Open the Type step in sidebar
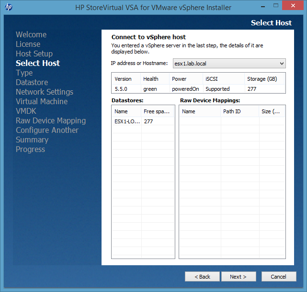Image resolution: width=307 pixels, height=292 pixels. (24, 73)
